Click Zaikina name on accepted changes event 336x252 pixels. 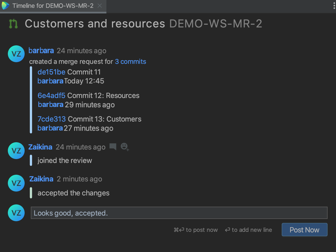click(41, 179)
